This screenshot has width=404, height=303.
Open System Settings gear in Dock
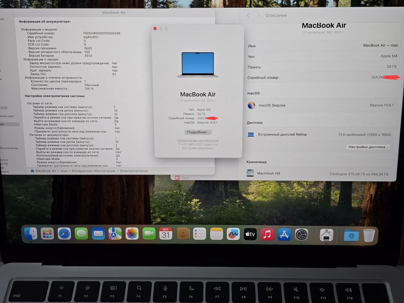coord(301,235)
